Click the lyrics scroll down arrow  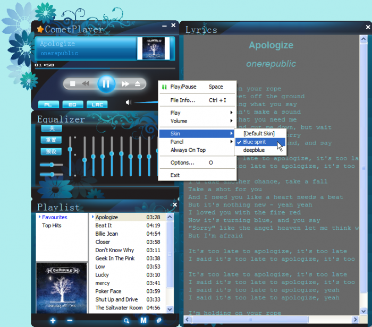tap(363, 311)
